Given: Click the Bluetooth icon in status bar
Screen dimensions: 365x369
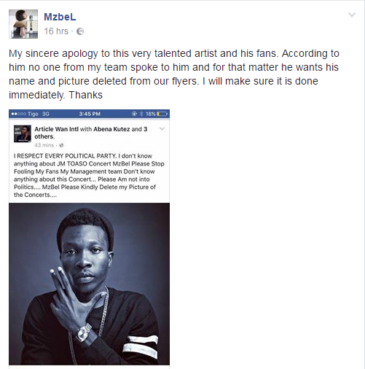Looking at the screenshot, I should coord(141,114).
